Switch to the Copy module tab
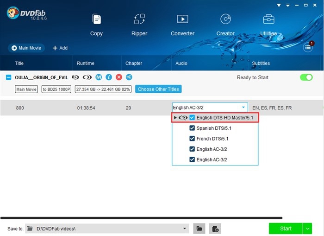Screen dimensions: 324x236 (96, 24)
